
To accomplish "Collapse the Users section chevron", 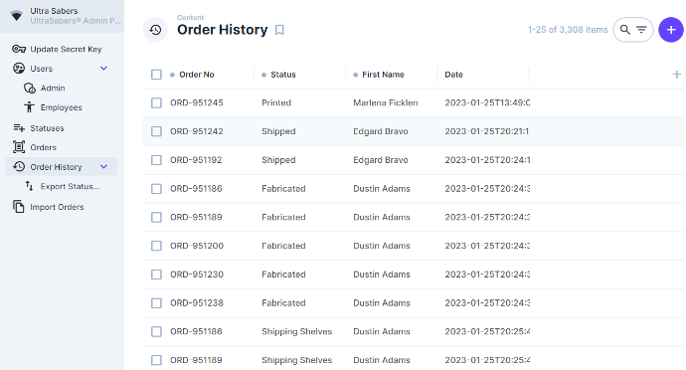I will click(x=103, y=69).
